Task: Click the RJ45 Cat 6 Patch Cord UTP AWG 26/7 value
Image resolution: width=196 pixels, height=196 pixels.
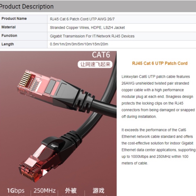Action: click(x=82, y=19)
